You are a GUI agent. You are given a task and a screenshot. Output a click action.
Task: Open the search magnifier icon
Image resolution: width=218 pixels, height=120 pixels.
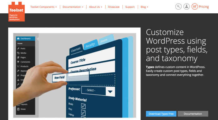pos(178,7)
